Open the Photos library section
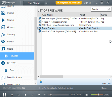Screen dimensions: 112x97 tap(17, 13)
